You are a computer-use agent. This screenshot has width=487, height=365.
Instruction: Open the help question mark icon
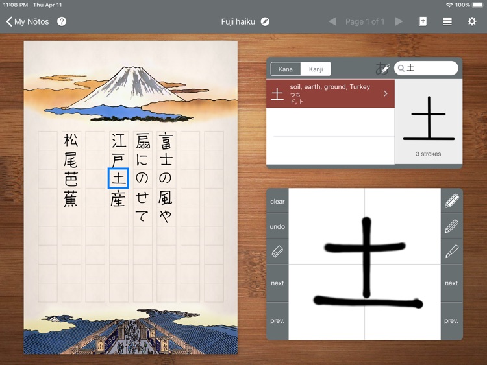pos(62,21)
